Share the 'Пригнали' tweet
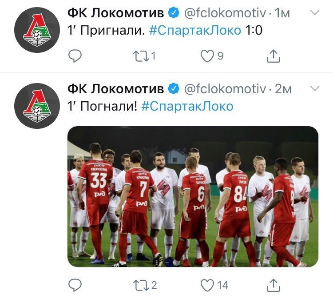The image size is (333, 299). pos(273,56)
